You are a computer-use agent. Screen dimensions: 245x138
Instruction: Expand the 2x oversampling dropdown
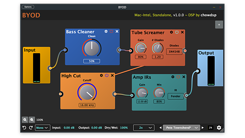(x=144, y=128)
